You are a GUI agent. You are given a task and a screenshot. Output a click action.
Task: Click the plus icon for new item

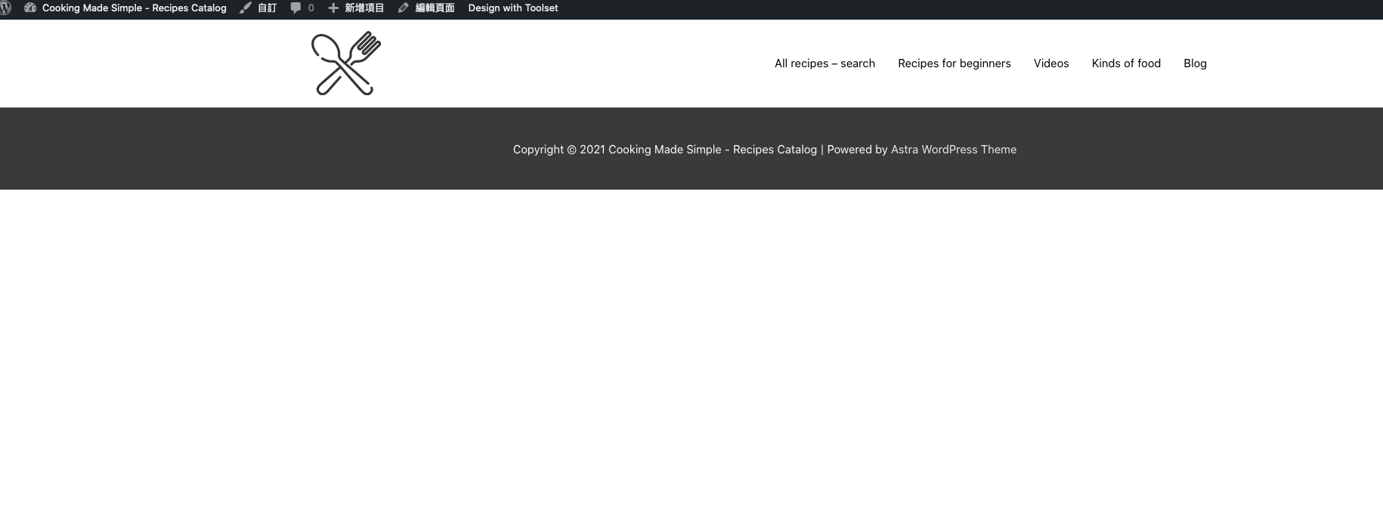(x=333, y=8)
